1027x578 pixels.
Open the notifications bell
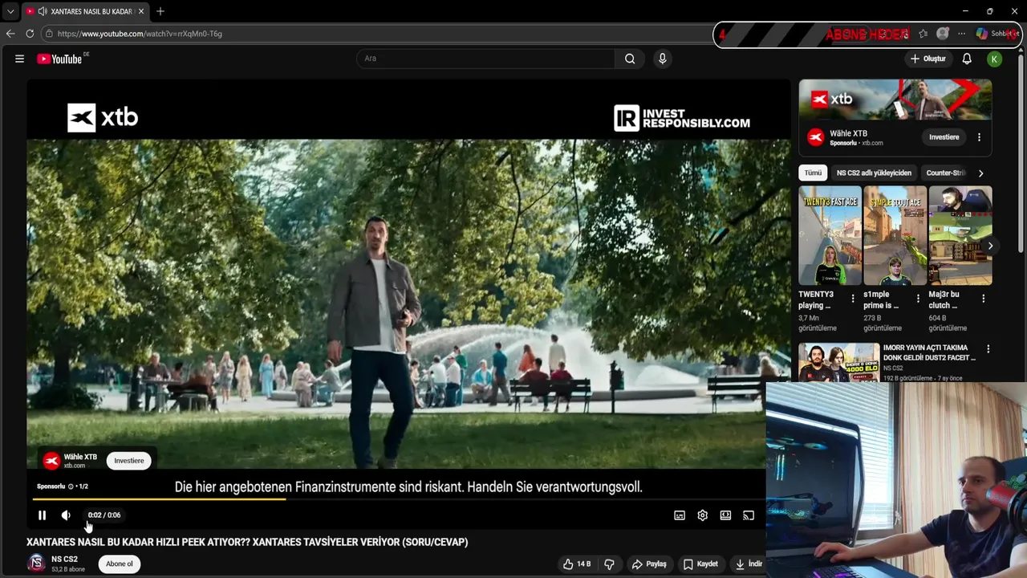click(x=967, y=59)
